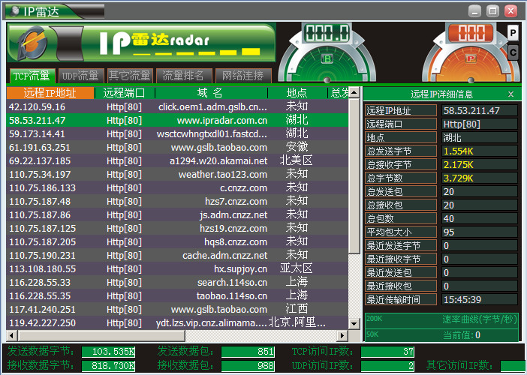Select the www.ipradar.com.cn row

coord(177,120)
